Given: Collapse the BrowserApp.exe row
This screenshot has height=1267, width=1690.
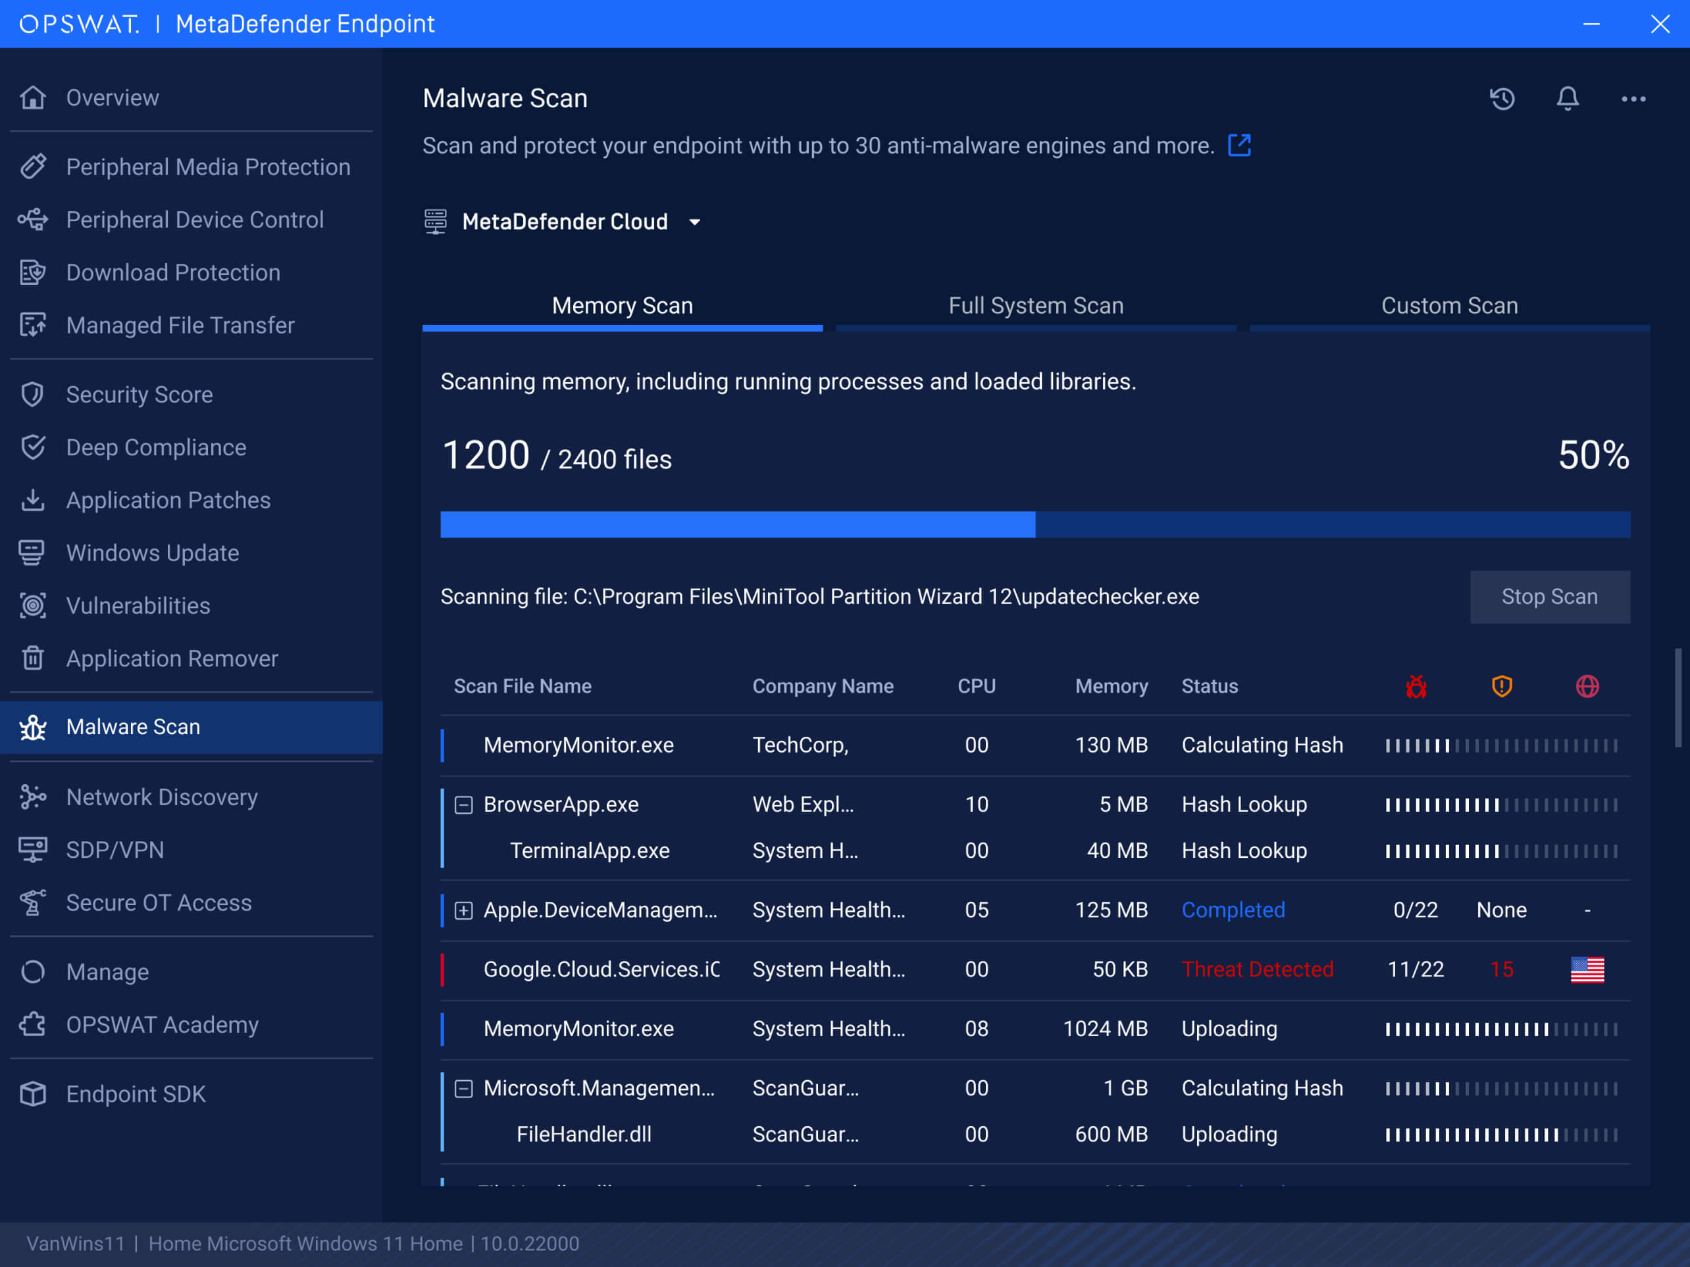Looking at the screenshot, I should pyautogui.click(x=464, y=804).
